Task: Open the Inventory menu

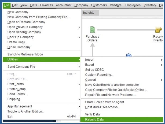Action: coord(150,5)
